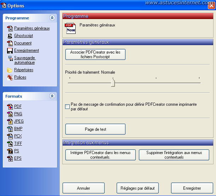The height and width of the screenshot is (196, 216).
Task: Click the Formats panel header title
Action: click(14, 96)
